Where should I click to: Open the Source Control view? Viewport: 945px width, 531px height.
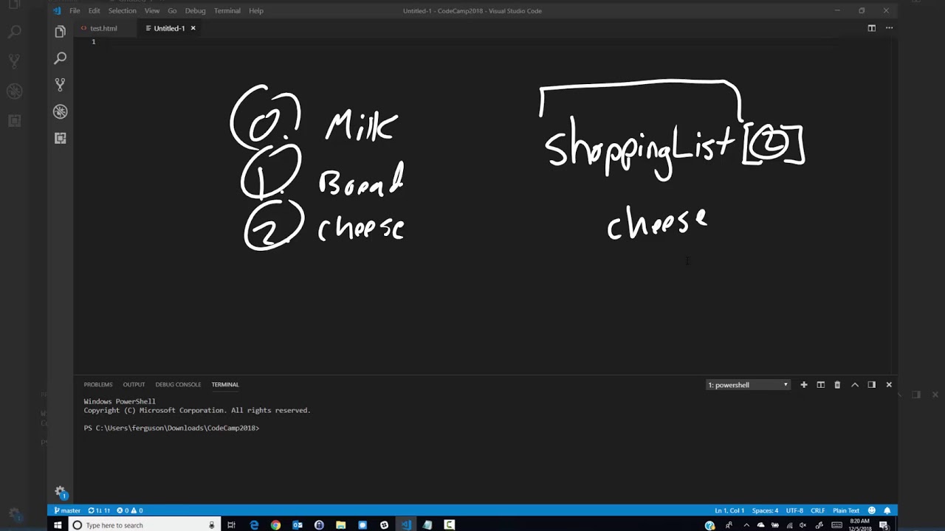[x=60, y=85]
